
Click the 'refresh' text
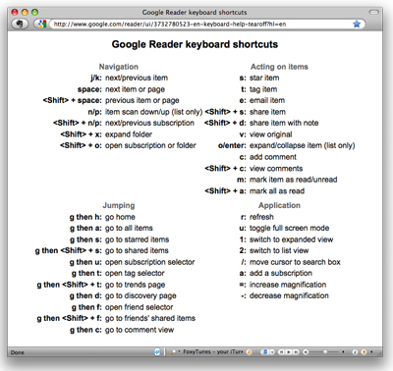point(261,217)
